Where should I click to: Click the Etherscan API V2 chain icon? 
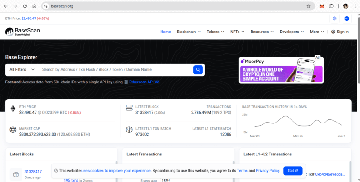coord(126,82)
